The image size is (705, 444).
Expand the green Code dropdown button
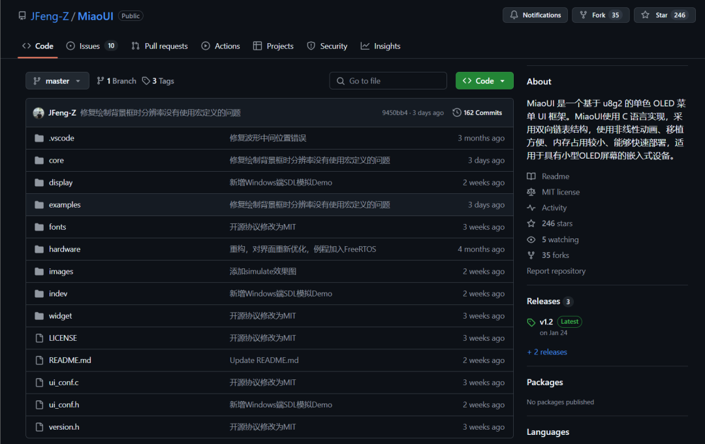pos(484,81)
